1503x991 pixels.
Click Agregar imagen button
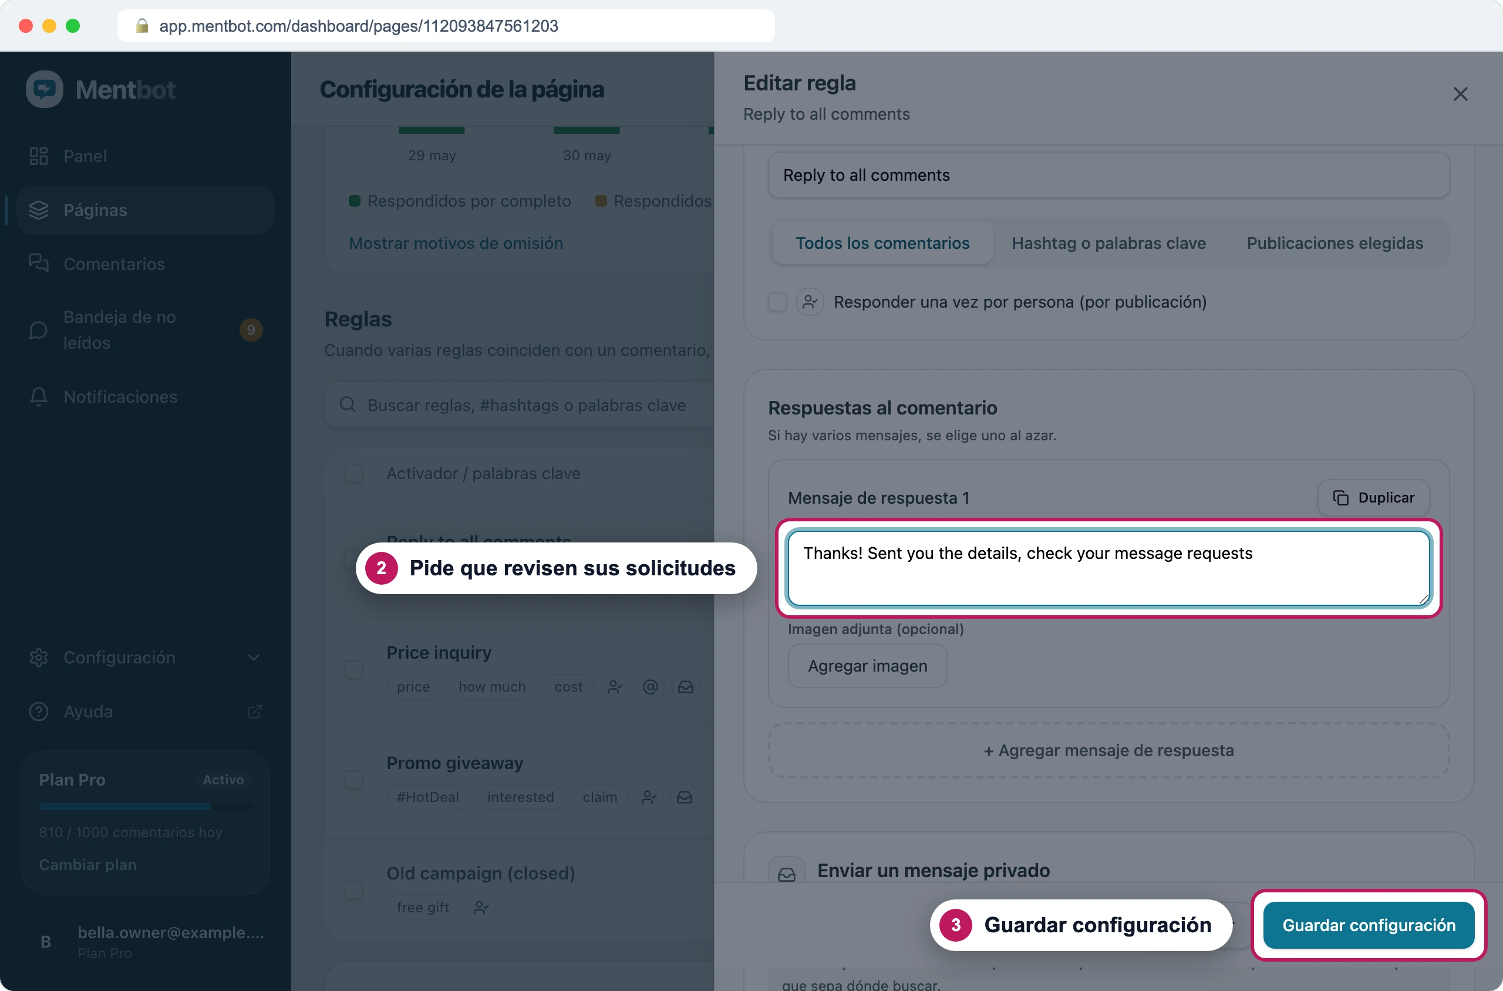(867, 666)
